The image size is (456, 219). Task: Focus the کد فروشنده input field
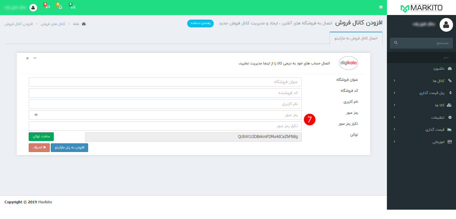point(165,93)
